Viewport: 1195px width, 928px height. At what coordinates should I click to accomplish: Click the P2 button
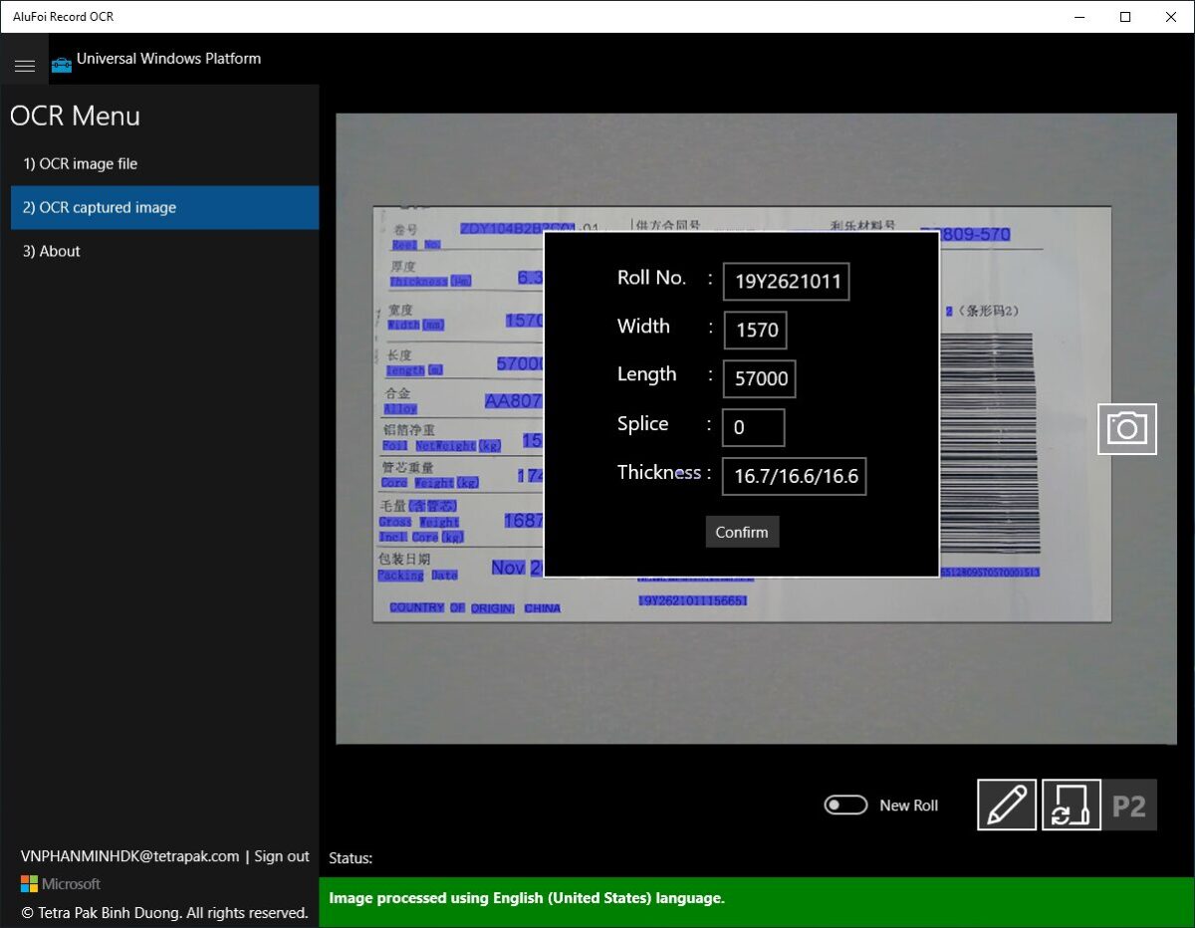pyautogui.click(x=1129, y=805)
